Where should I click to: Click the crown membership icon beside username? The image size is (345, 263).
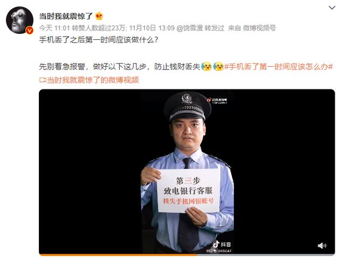99,16
